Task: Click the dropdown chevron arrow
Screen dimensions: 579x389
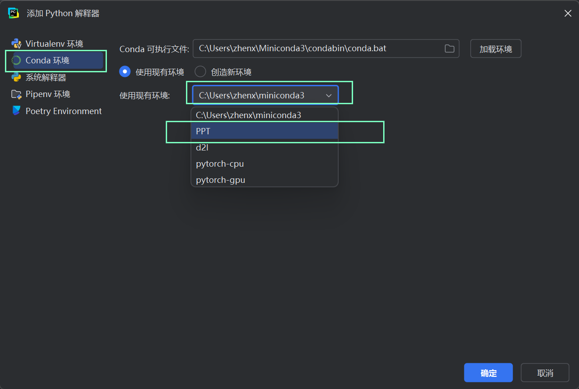Action: [329, 96]
